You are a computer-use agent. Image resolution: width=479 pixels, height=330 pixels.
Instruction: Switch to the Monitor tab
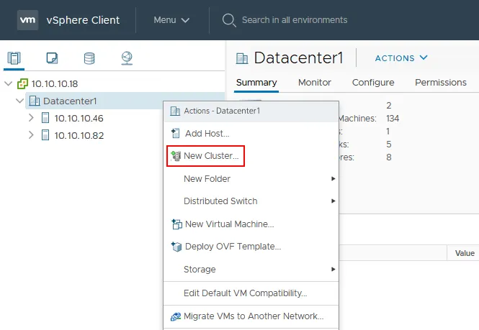(315, 83)
